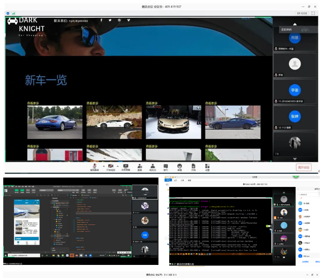
Task: Open the gold Lamborghini showroom photo
Action: [173, 122]
